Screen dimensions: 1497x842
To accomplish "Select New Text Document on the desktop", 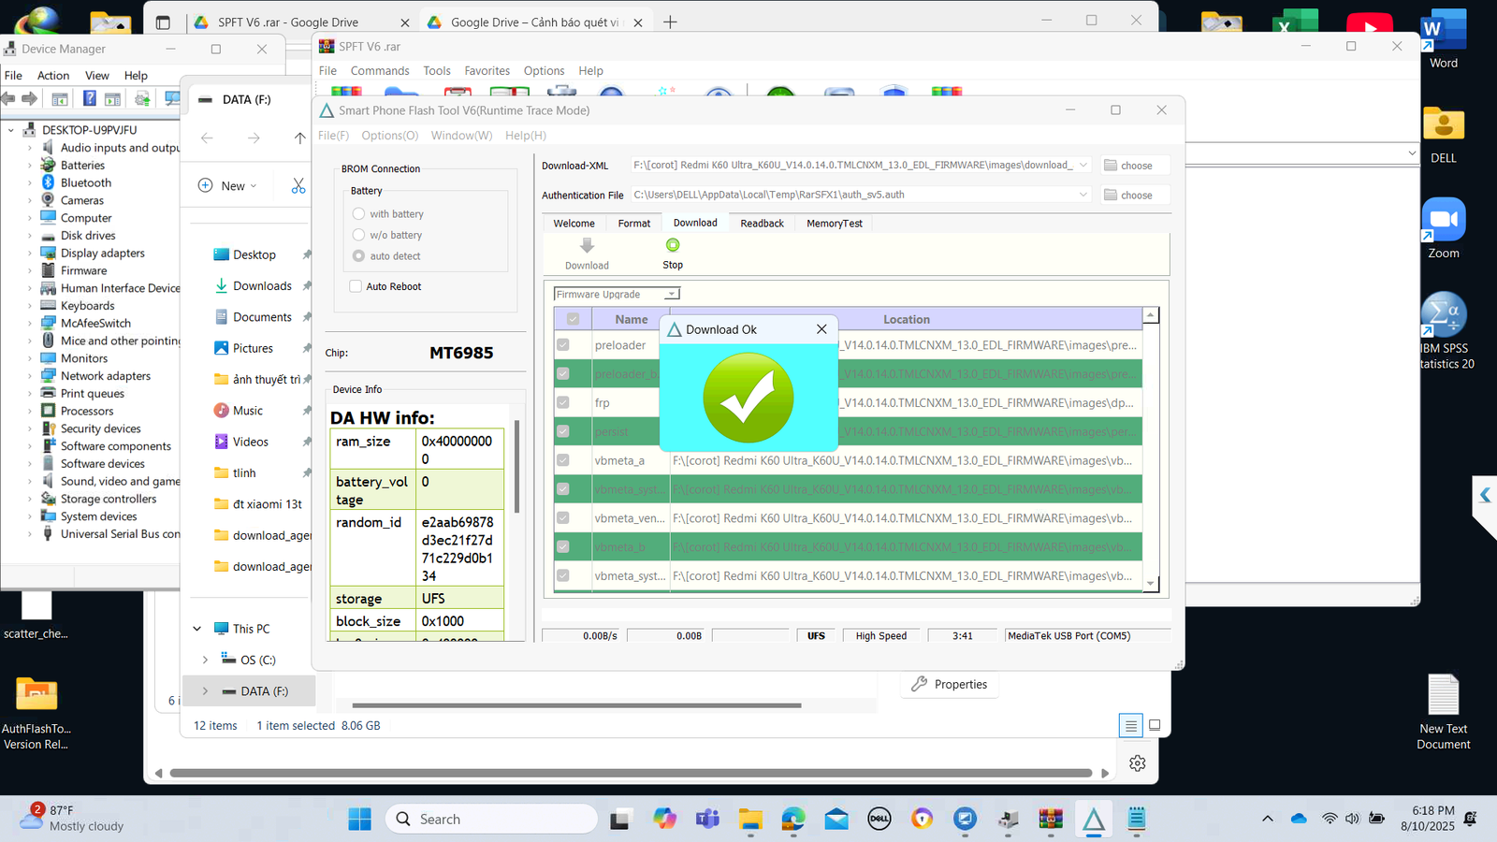I will click(x=1444, y=712).
